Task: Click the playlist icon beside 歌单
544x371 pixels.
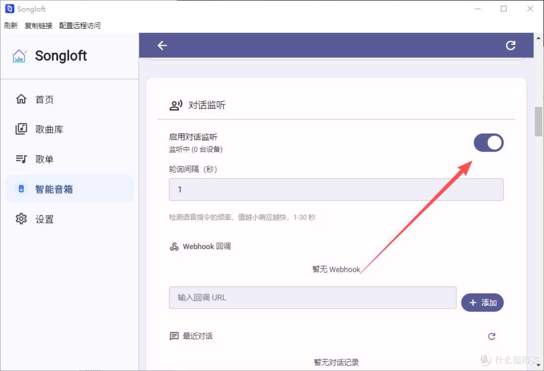Action: point(21,159)
